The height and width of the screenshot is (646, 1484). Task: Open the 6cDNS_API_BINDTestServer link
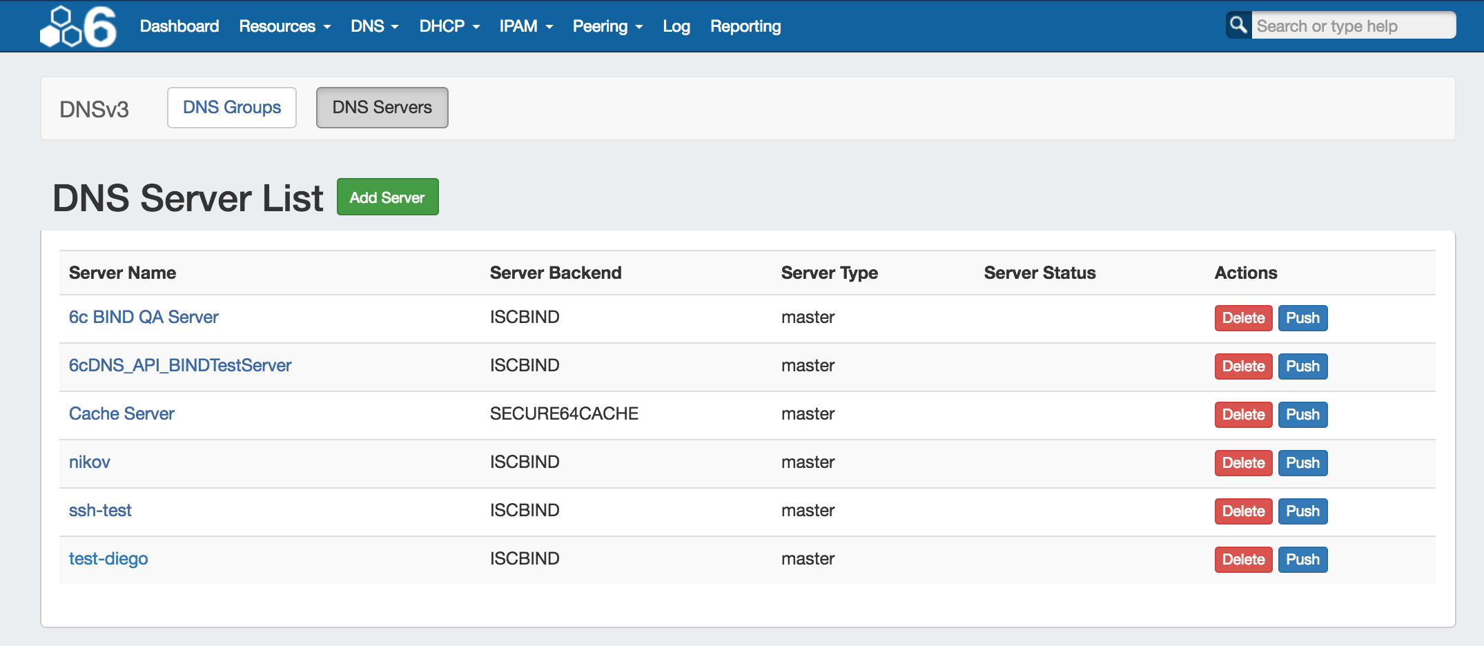(180, 365)
